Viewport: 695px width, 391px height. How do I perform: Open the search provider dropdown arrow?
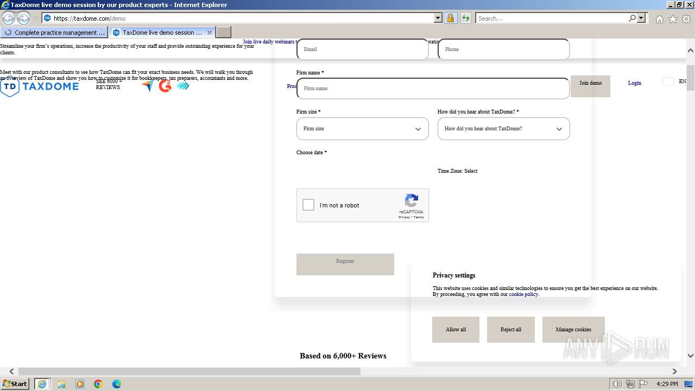click(x=642, y=18)
